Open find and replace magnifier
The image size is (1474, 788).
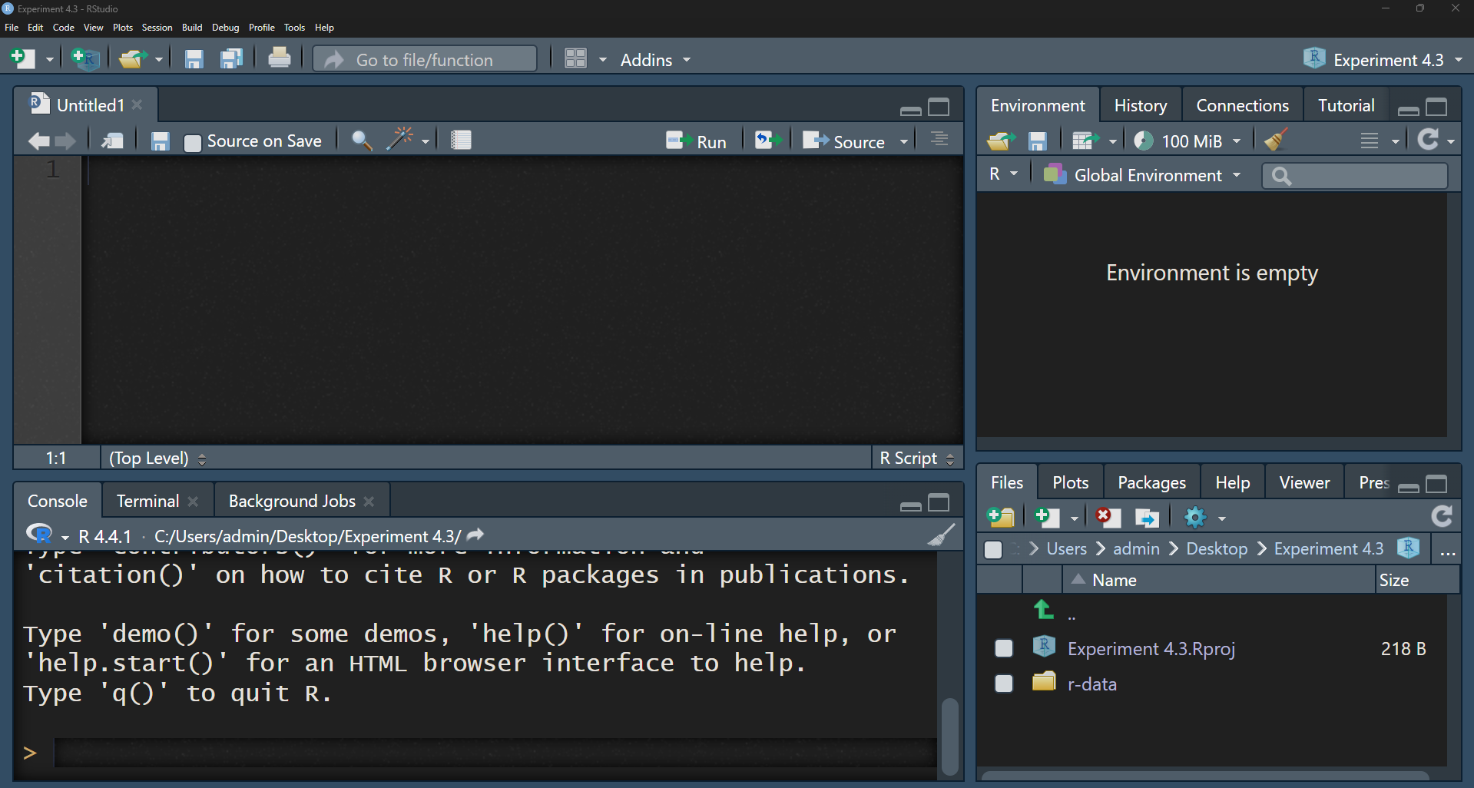tap(362, 141)
